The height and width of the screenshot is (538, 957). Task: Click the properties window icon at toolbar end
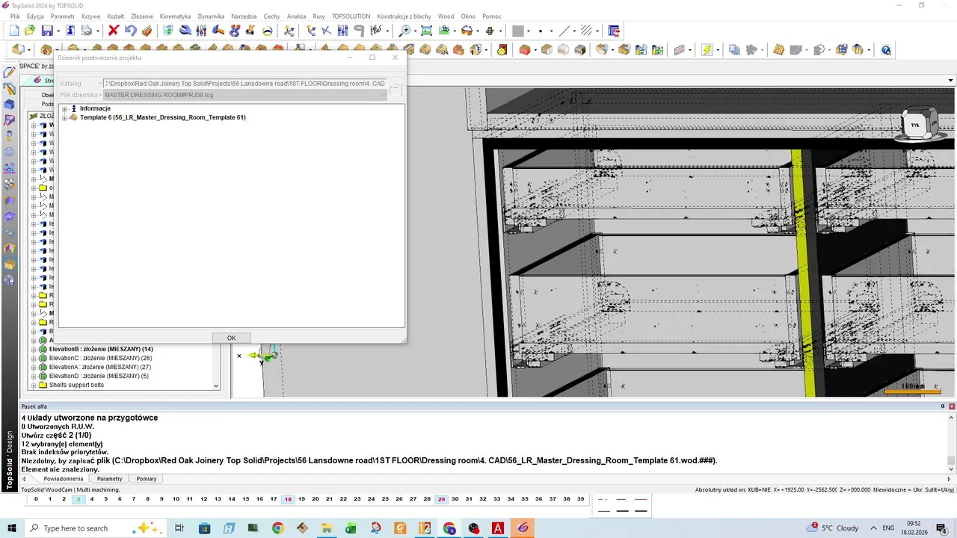tap(614, 31)
